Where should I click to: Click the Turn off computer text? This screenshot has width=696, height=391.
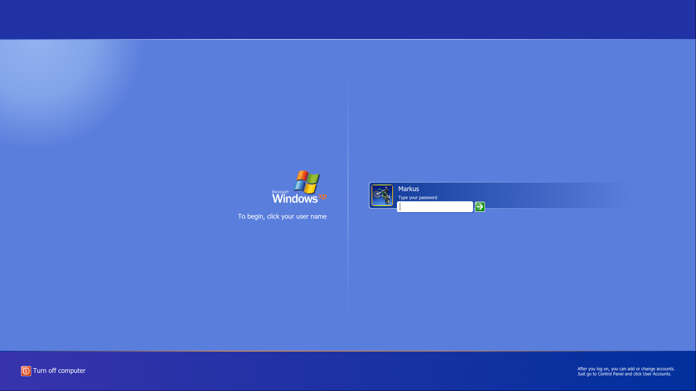click(x=59, y=371)
